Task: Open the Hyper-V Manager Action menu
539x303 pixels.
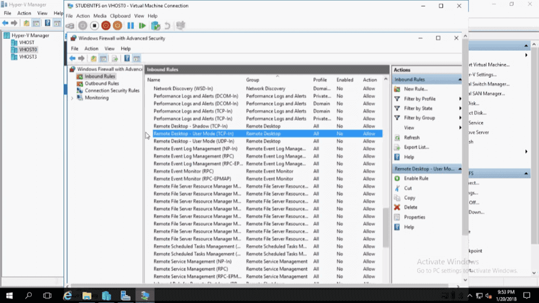Action: coord(24,13)
